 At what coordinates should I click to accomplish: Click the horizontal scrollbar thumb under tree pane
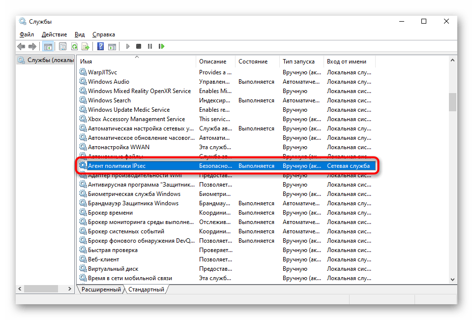point(41,289)
